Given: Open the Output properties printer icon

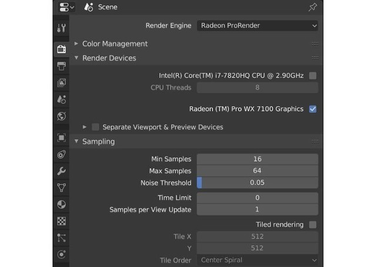Looking at the screenshot, I should [62, 66].
